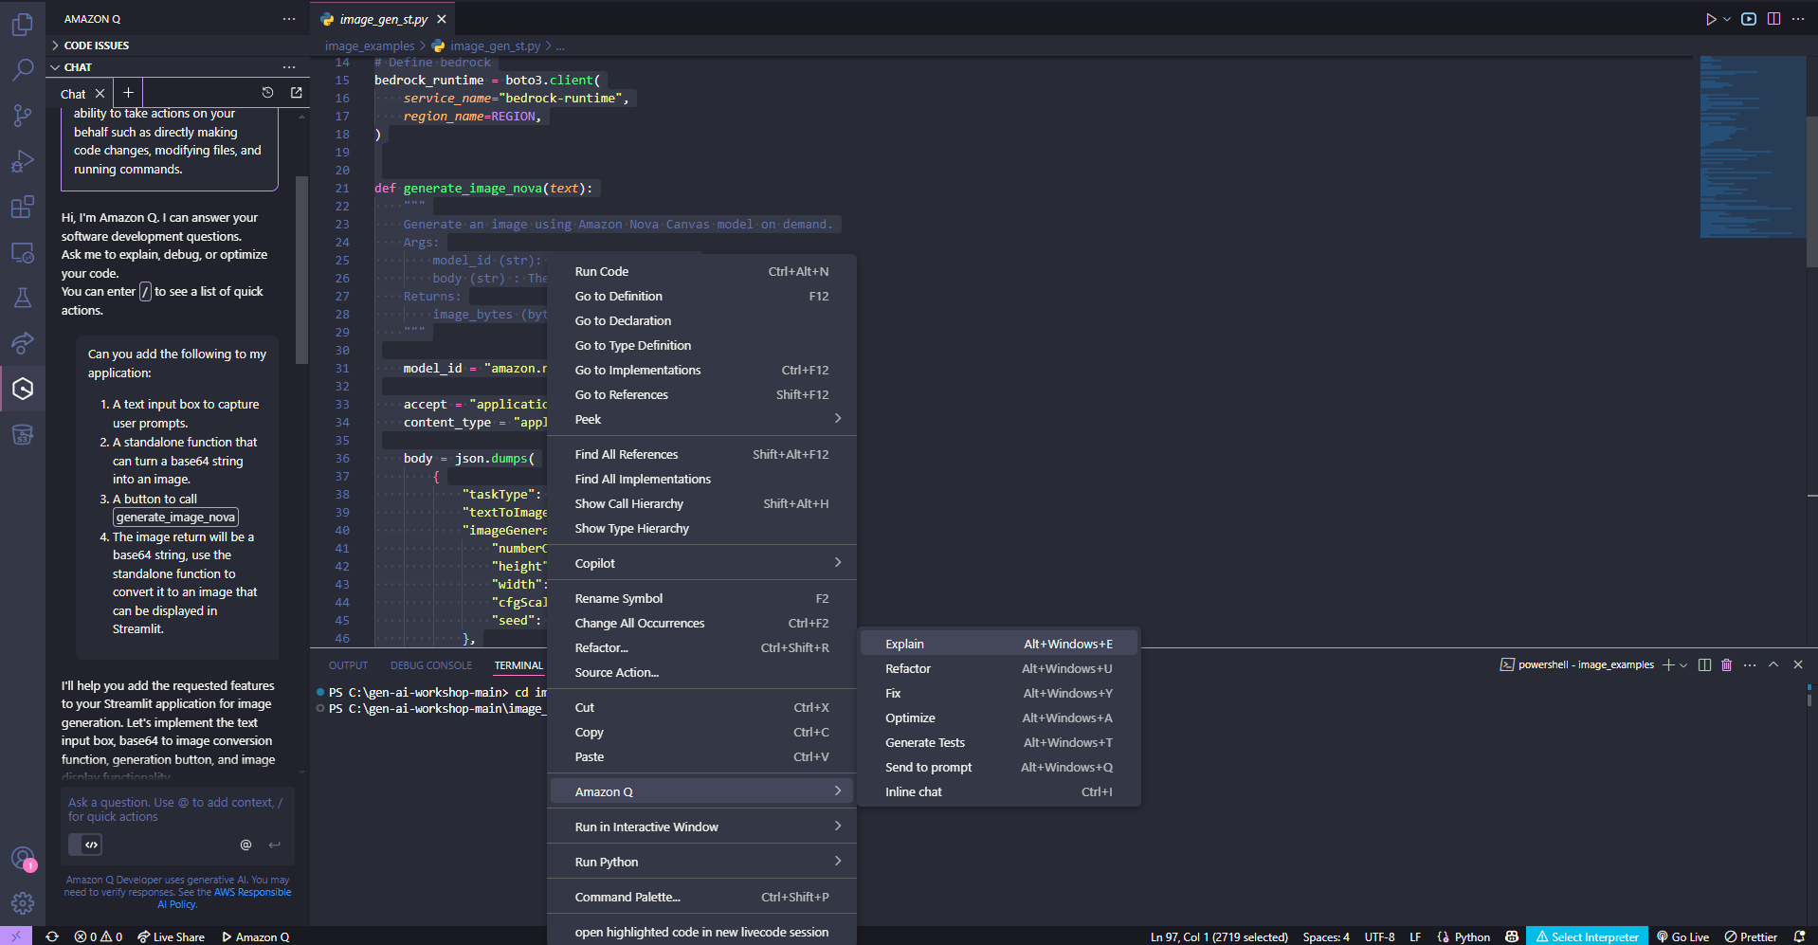This screenshot has height=945, width=1818.
Task: Open Amazon Q panel more actions
Action: [x=289, y=19]
